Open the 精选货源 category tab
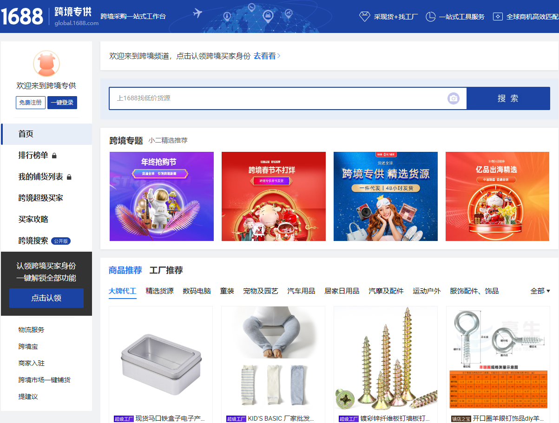This screenshot has height=423, width=559. click(x=160, y=291)
